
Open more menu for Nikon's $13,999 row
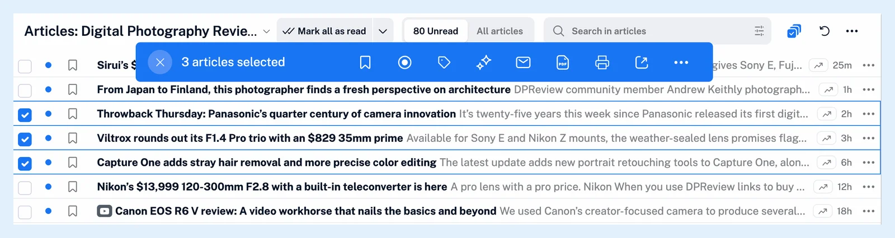click(868, 187)
